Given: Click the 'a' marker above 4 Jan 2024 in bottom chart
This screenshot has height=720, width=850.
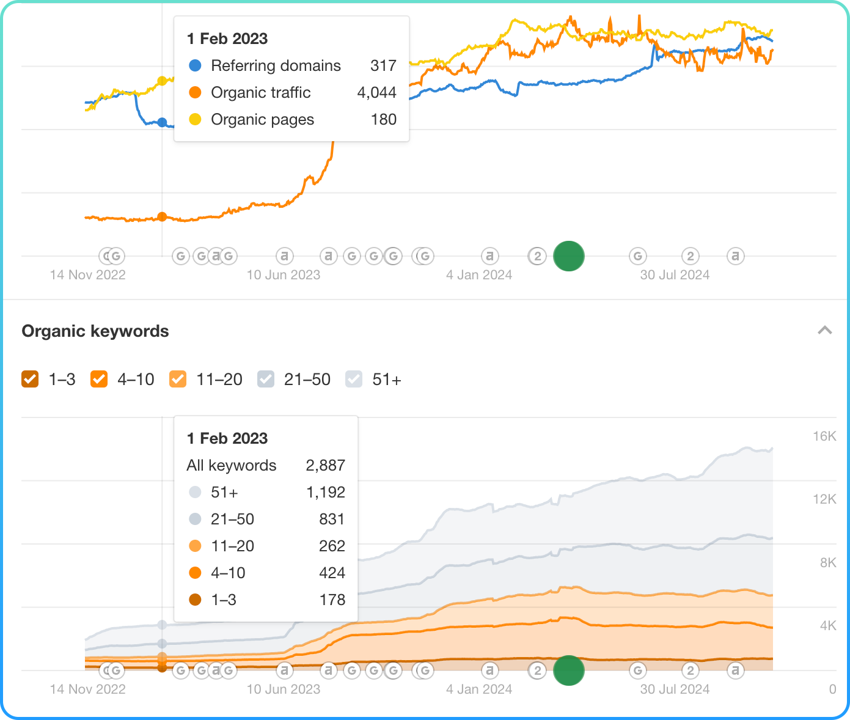Looking at the screenshot, I should click(x=489, y=670).
